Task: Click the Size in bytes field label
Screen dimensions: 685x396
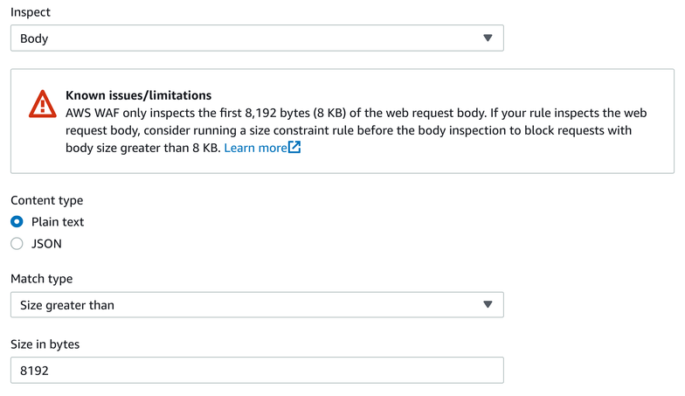Action: (45, 344)
